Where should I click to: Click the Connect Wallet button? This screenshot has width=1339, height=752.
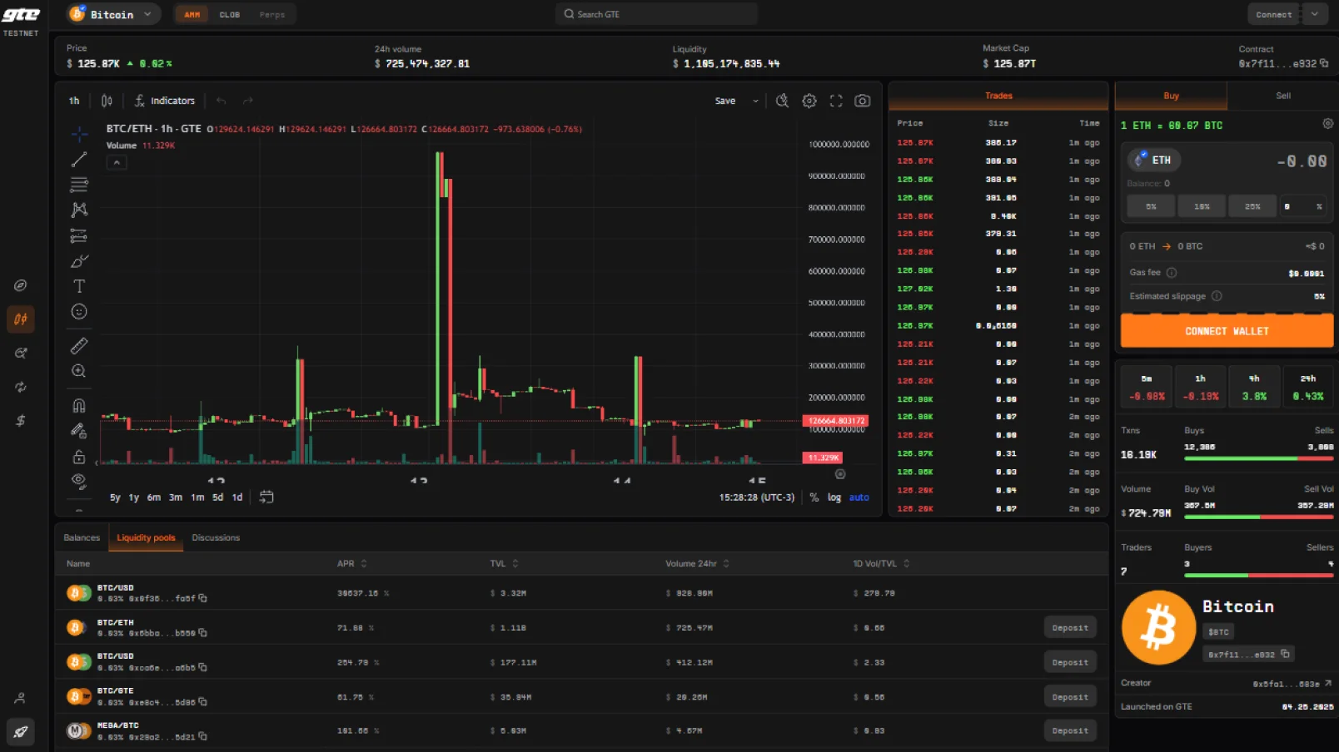[1227, 330]
